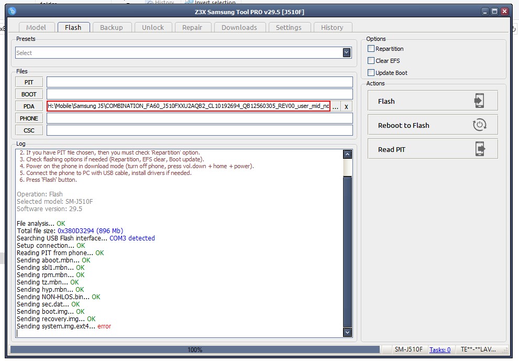The height and width of the screenshot is (362, 519).
Task: Click the Read PIT button
Action: pos(433,149)
